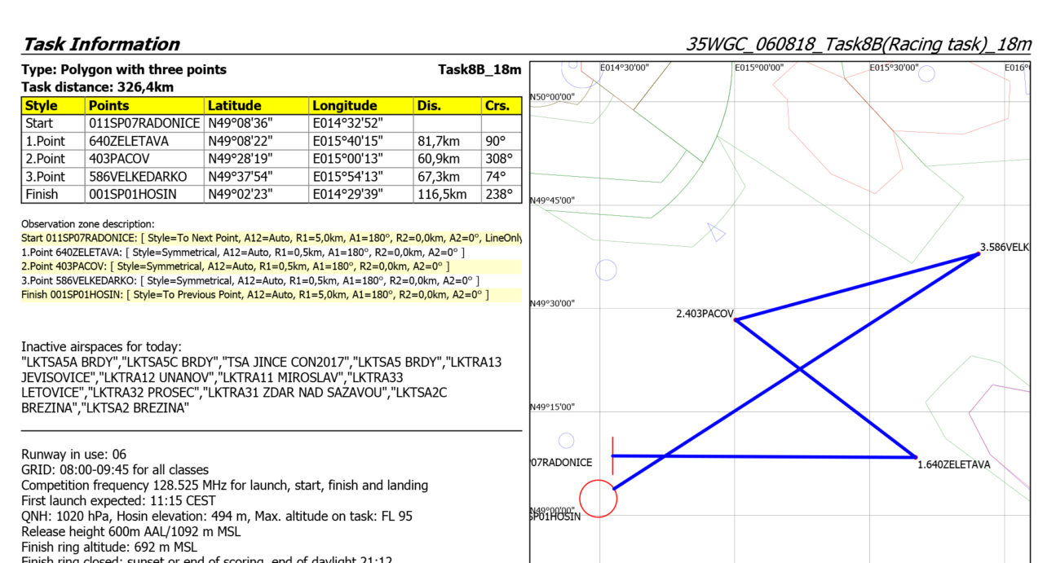Click the 3.586VELK turnpoint label on map
Viewport: 1056px width, 563px height.
[x=1004, y=247]
